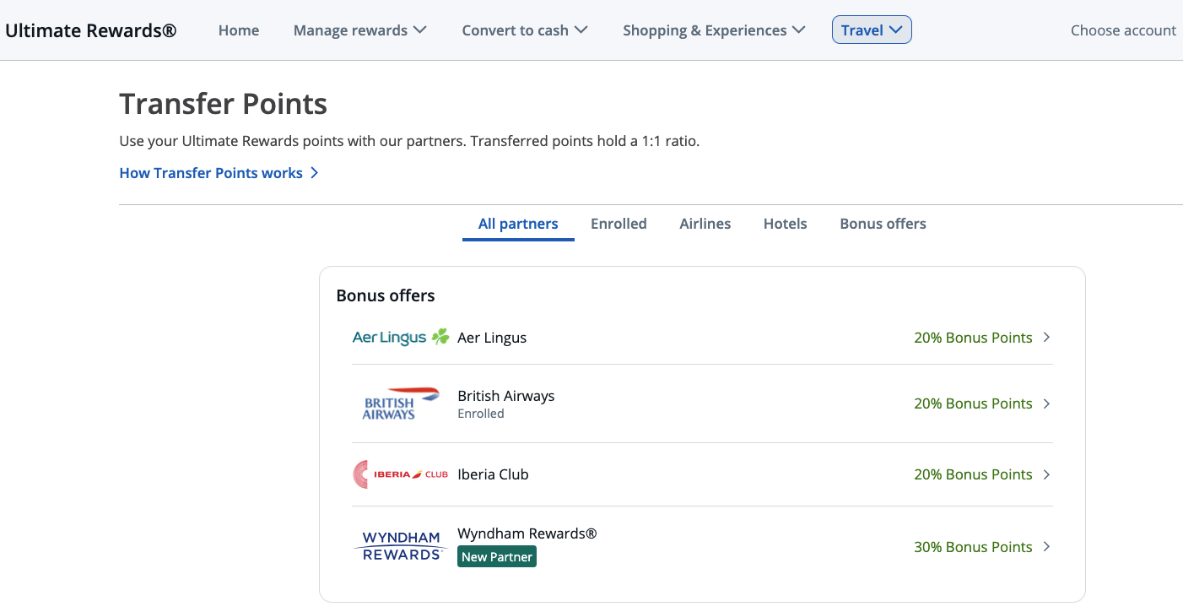Image resolution: width=1183 pixels, height=612 pixels.
Task: Select the Airlines filter tab
Action: [705, 223]
